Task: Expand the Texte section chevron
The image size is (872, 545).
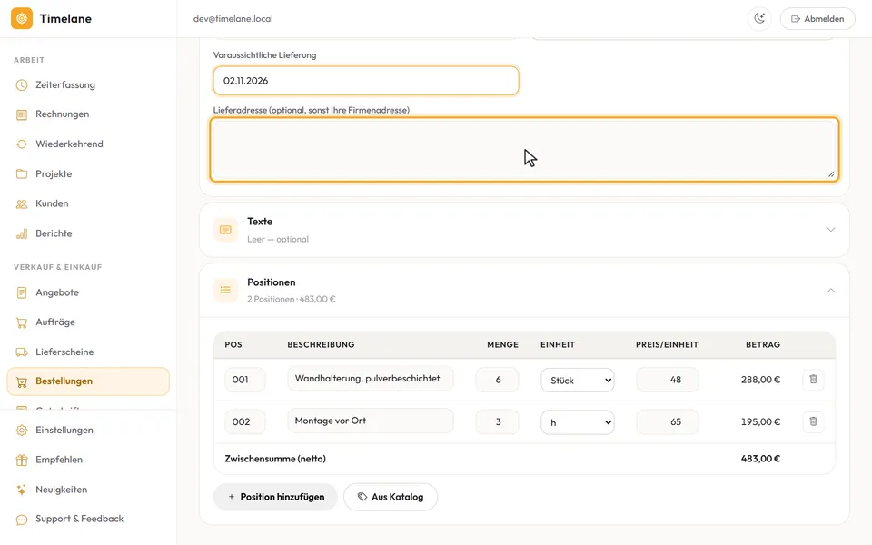Action: pos(830,230)
